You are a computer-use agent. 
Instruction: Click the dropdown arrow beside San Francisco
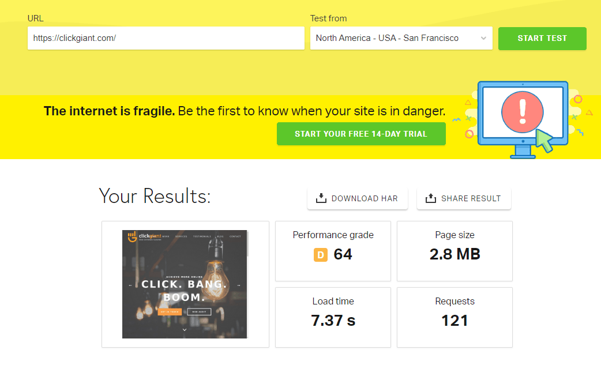click(x=484, y=38)
